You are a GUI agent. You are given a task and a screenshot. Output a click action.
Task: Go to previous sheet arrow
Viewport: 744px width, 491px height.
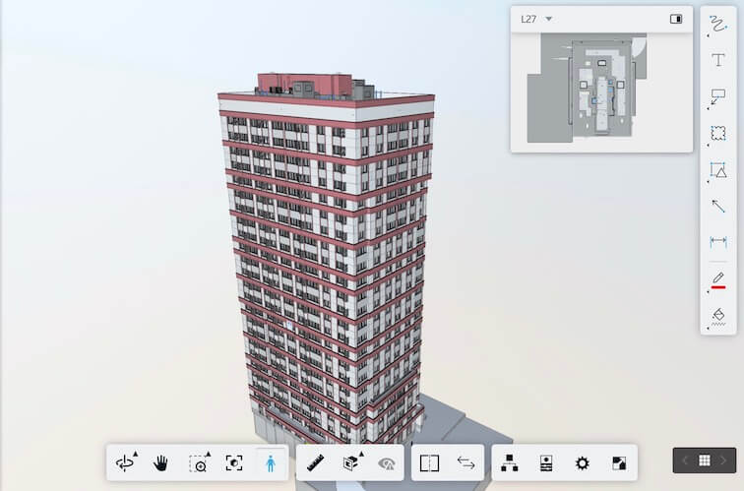[685, 460]
